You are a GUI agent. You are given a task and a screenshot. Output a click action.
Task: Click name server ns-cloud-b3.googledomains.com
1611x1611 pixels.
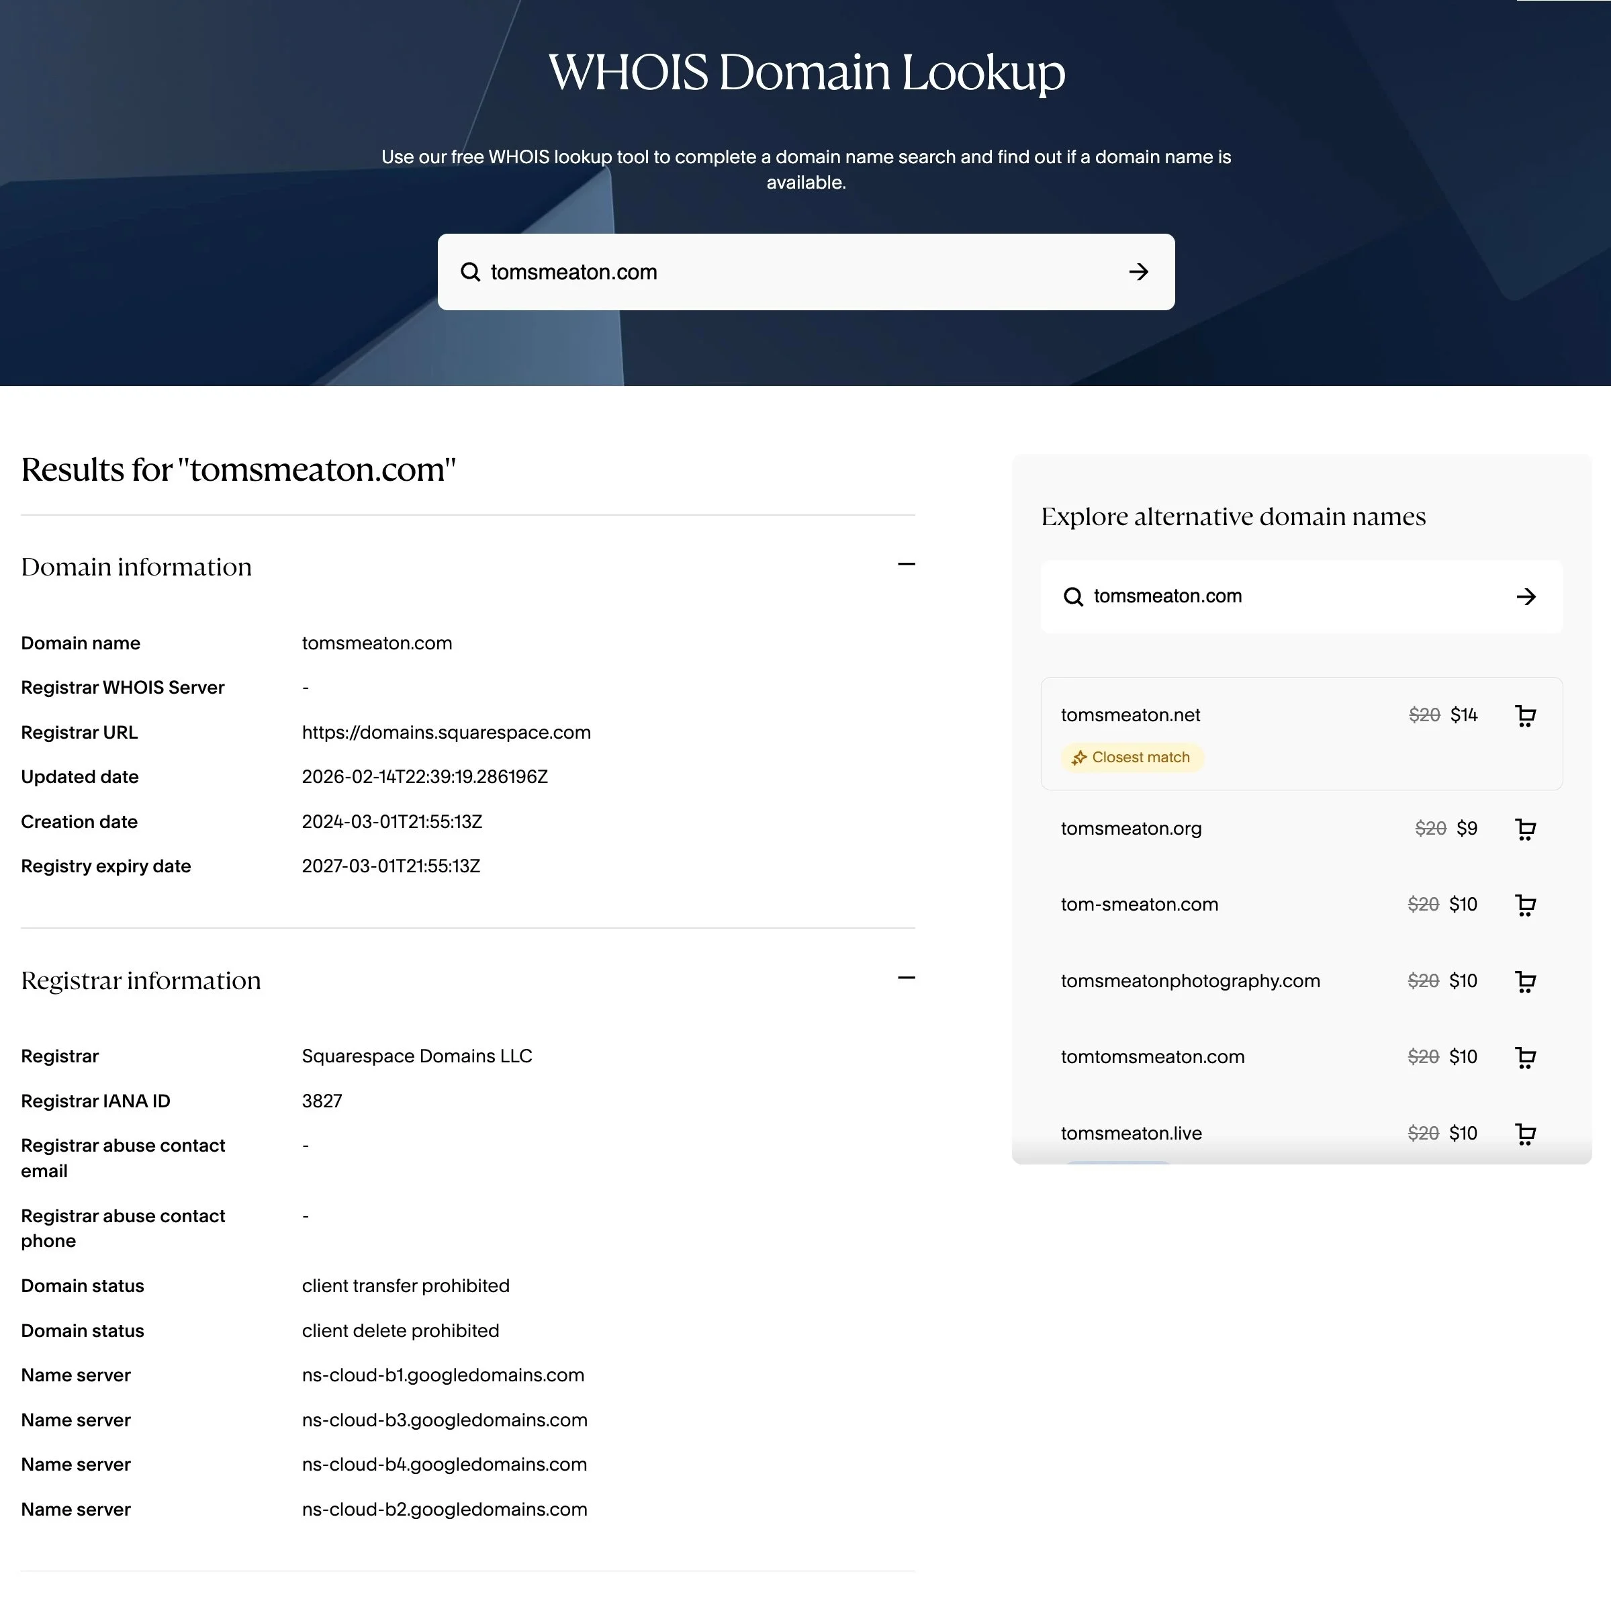point(445,1420)
